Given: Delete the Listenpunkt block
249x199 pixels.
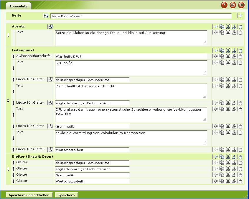Looking at the screenshot, I should click(240, 50).
